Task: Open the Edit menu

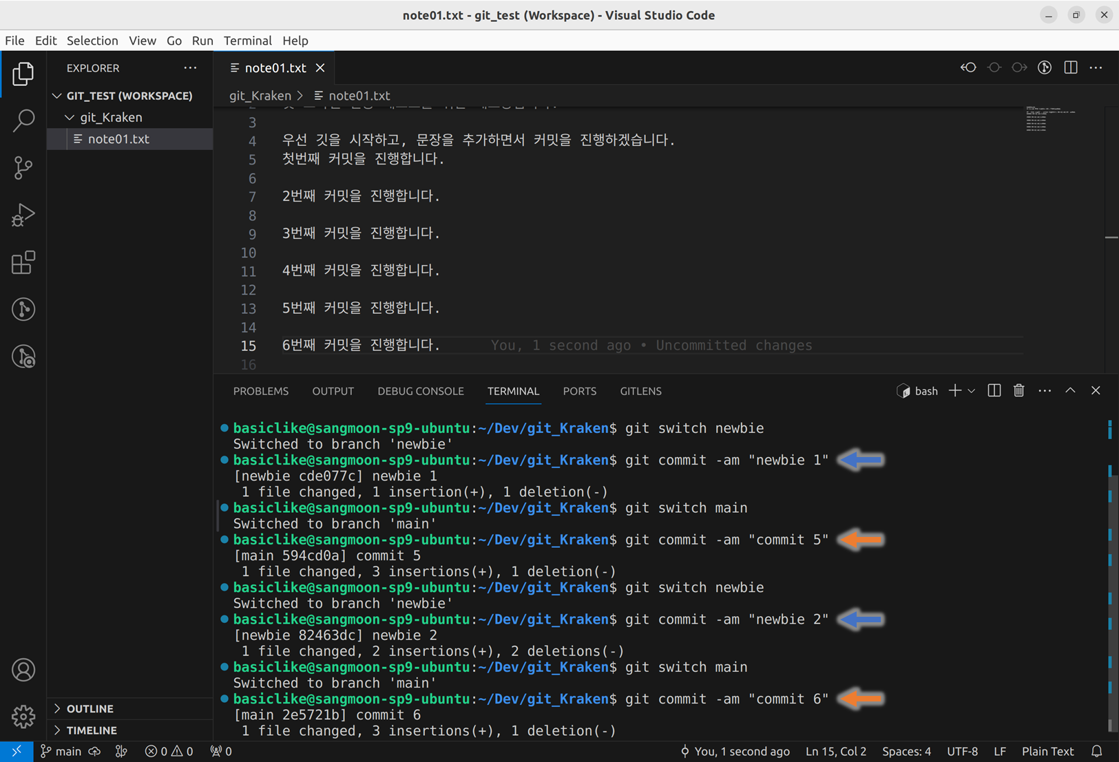Action: pyautogui.click(x=45, y=41)
